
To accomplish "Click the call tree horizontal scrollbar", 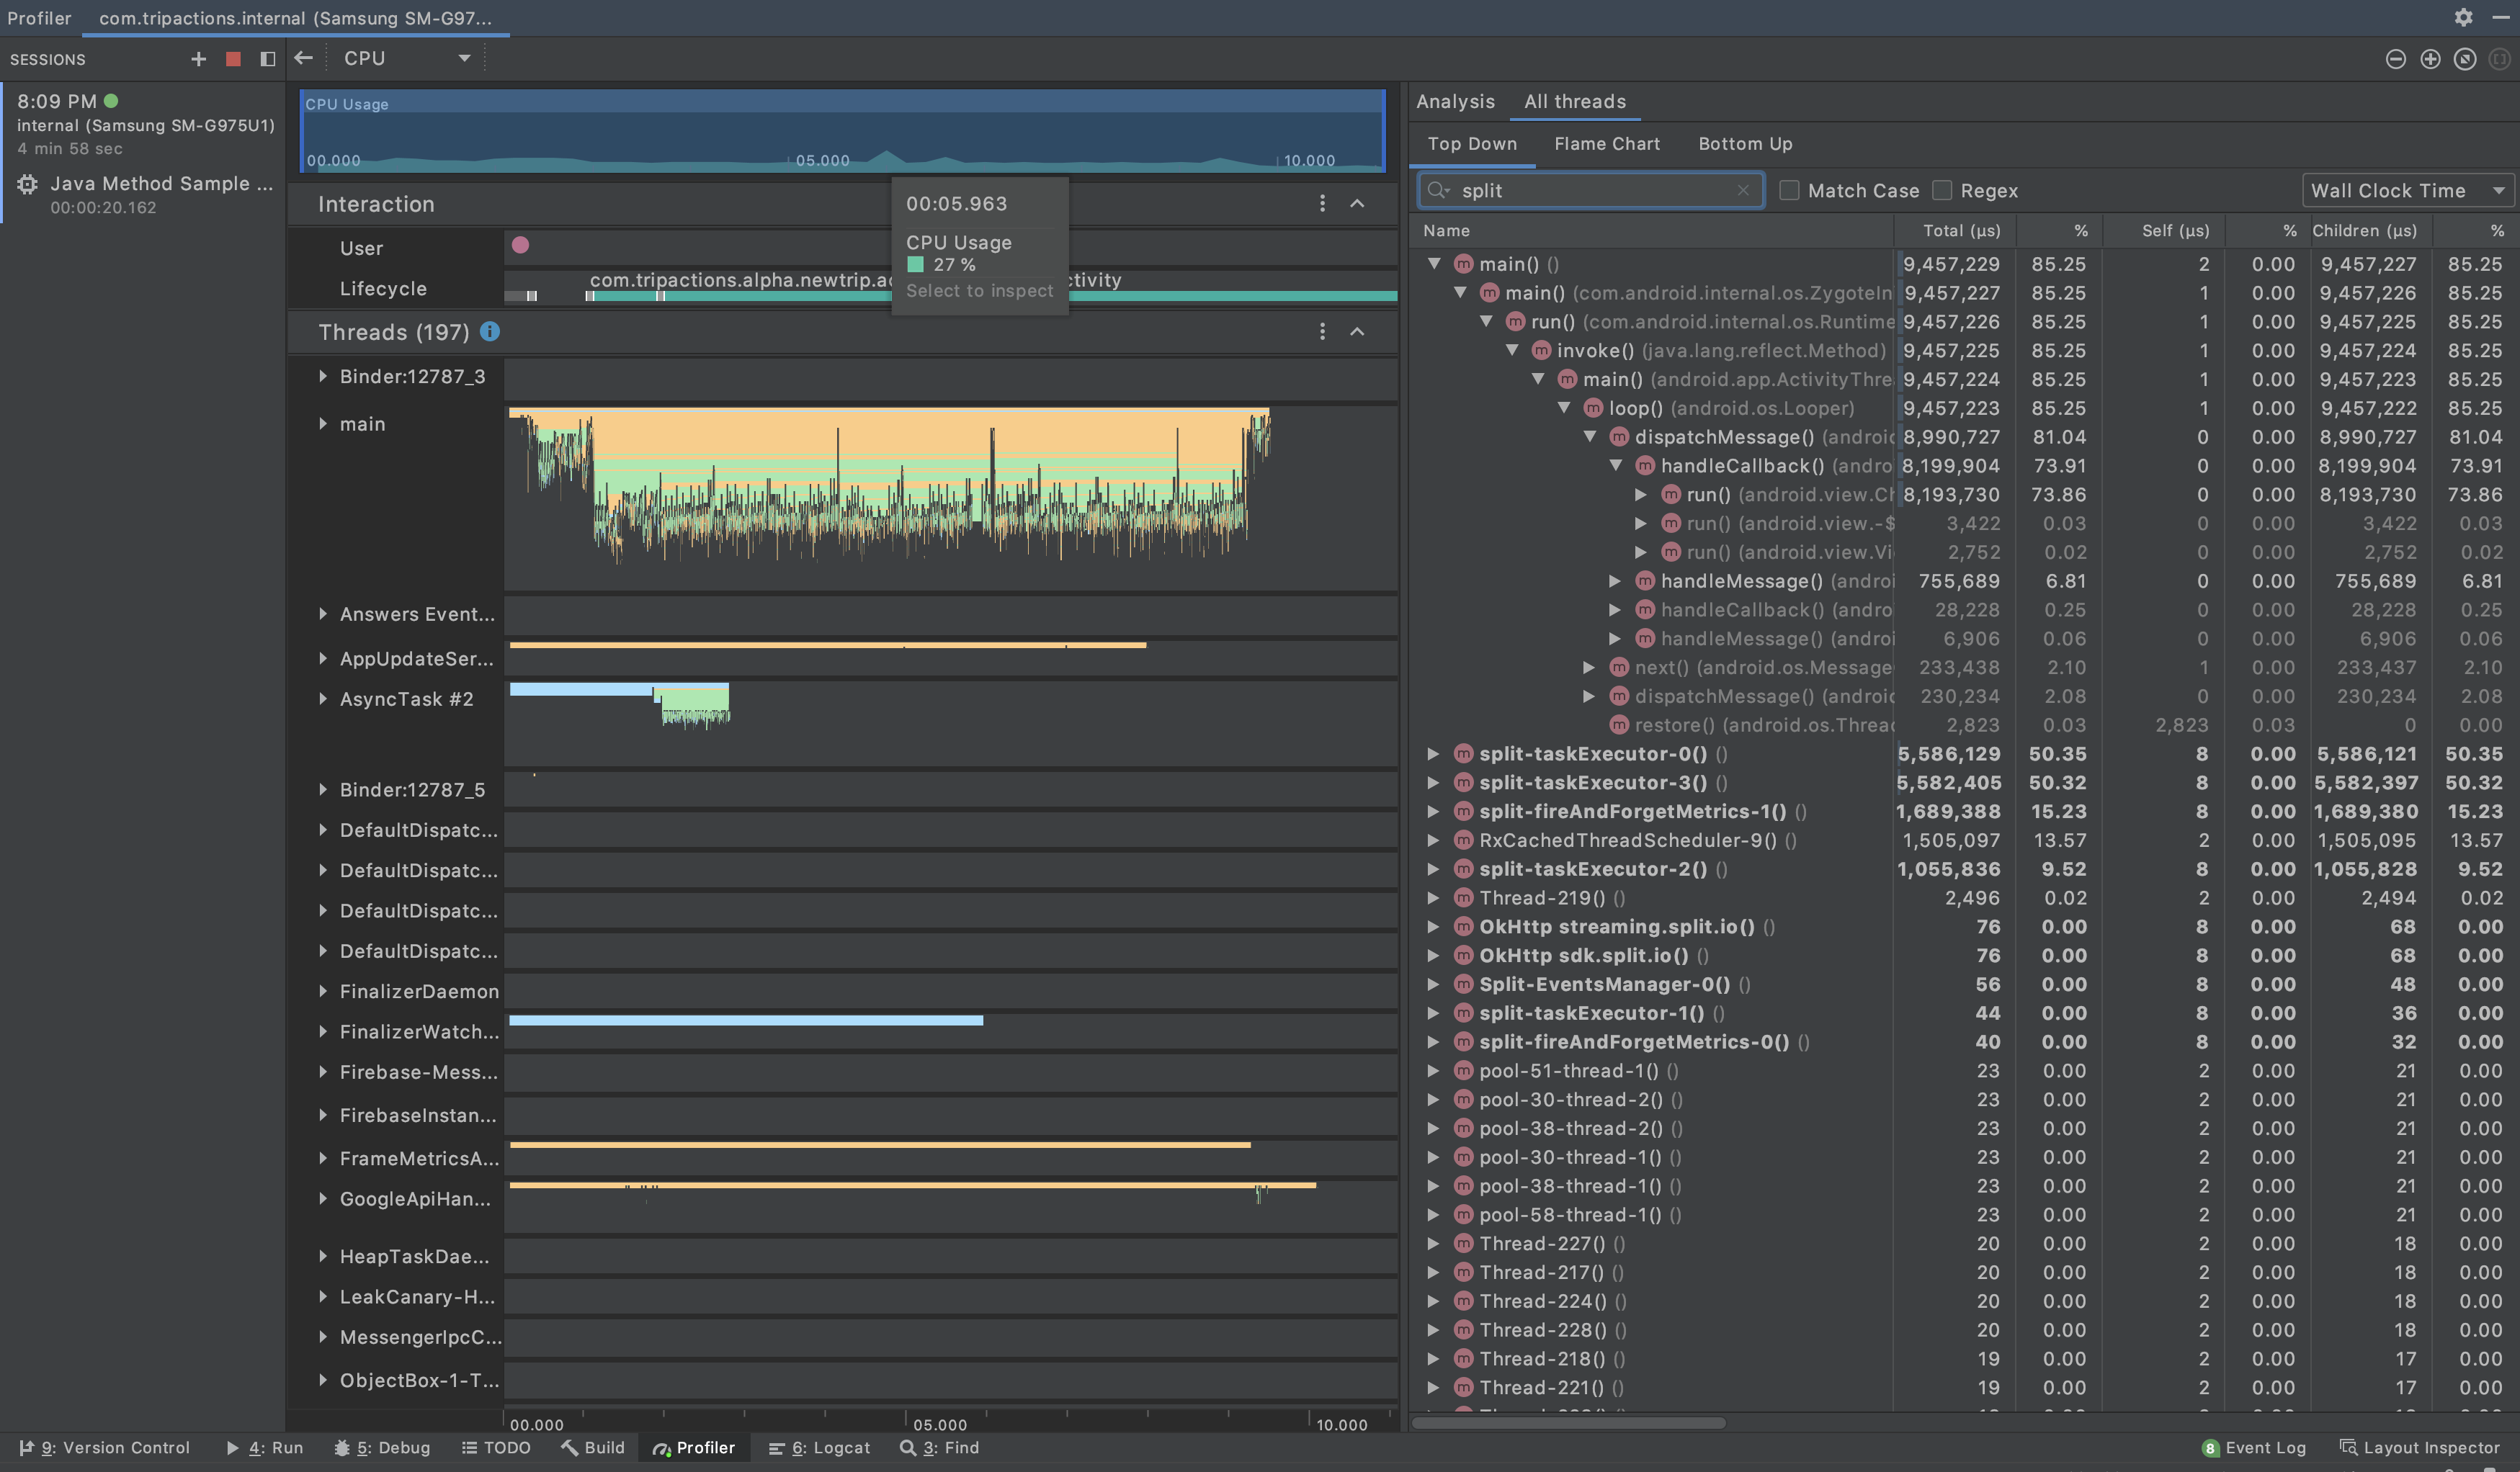I will click(x=1570, y=1423).
